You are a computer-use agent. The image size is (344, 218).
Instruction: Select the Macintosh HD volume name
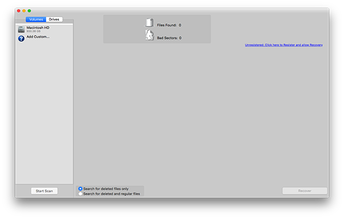(x=38, y=28)
